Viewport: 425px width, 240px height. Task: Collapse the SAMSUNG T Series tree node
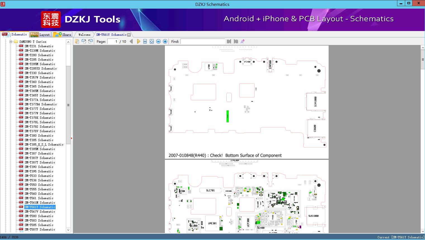(11, 42)
